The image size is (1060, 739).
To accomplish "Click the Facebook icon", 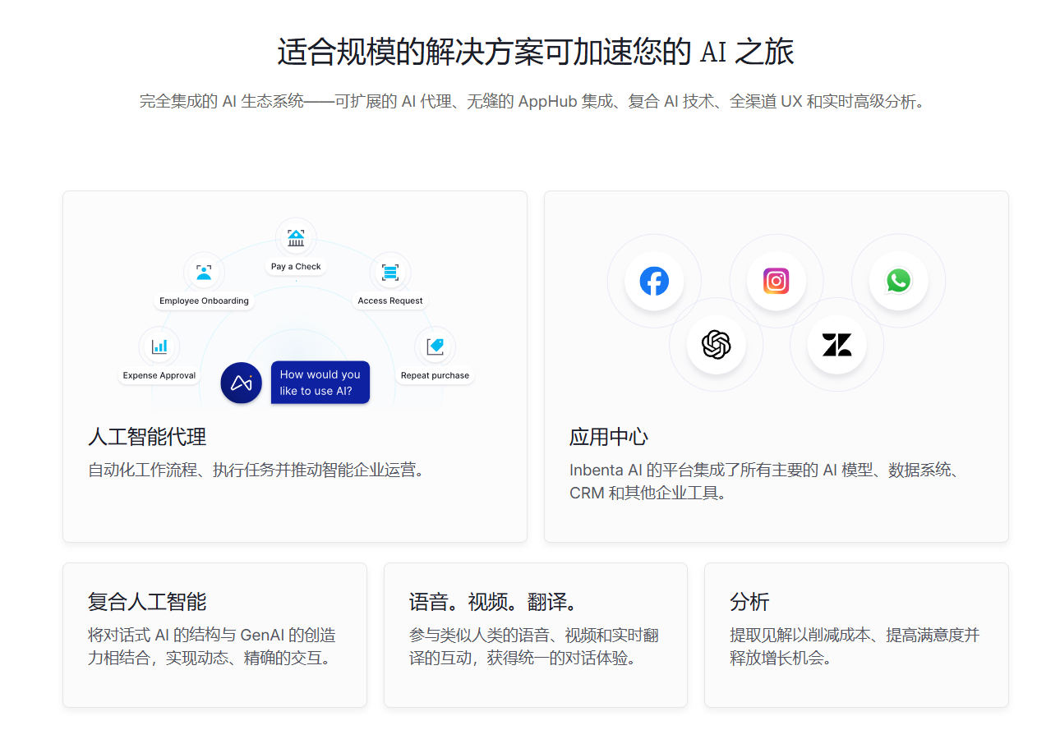I will coord(654,282).
